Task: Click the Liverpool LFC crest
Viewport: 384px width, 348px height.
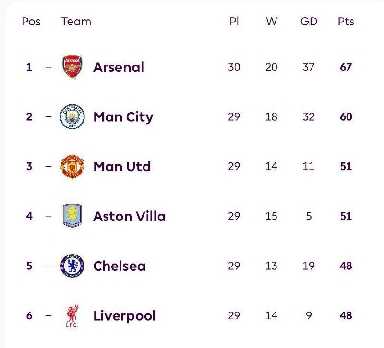Action: (72, 316)
